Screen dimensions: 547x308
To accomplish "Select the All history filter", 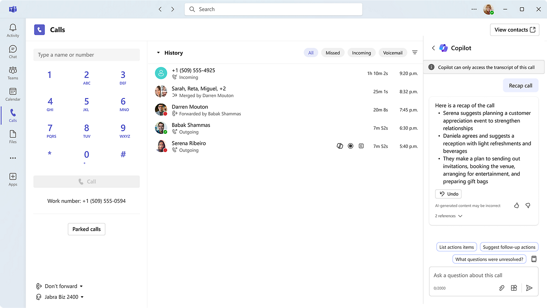I will coord(311,52).
